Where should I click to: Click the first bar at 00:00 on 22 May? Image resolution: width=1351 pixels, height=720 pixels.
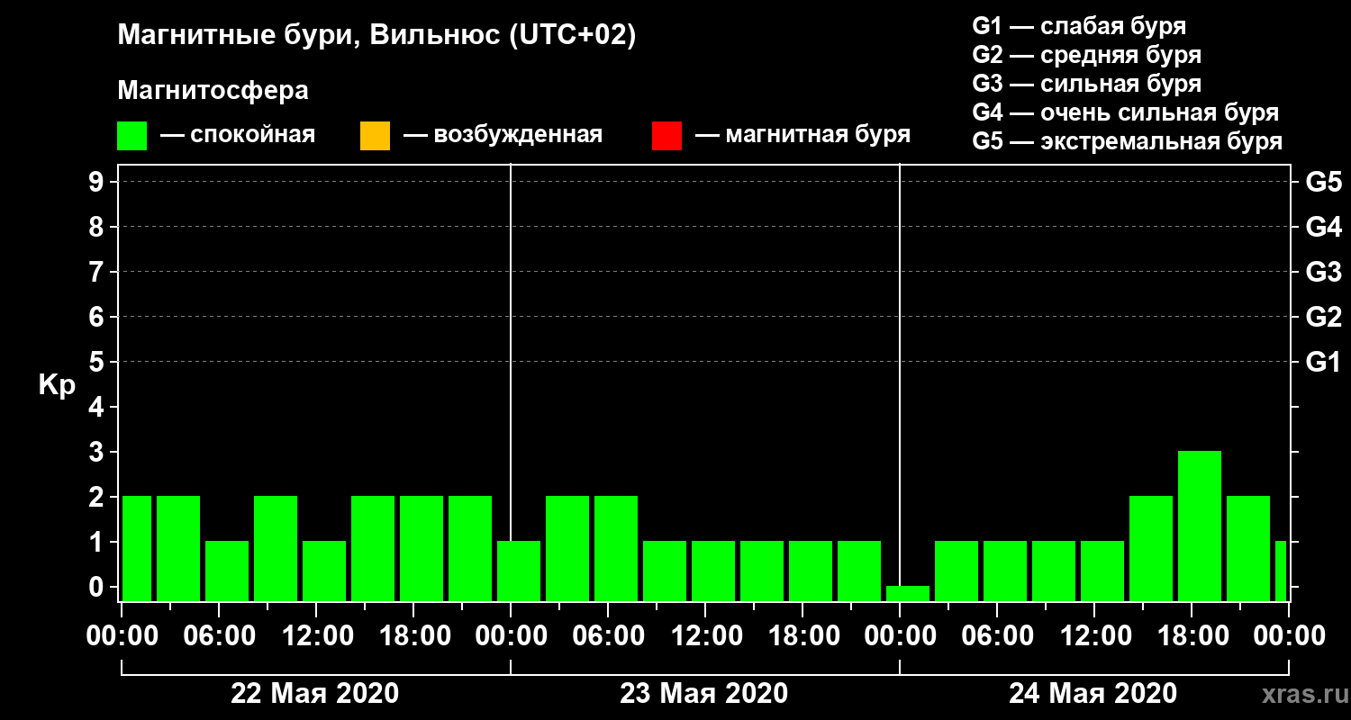tap(137, 548)
